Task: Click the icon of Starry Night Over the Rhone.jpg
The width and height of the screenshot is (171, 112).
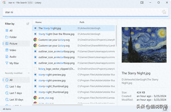Action: 35,34
